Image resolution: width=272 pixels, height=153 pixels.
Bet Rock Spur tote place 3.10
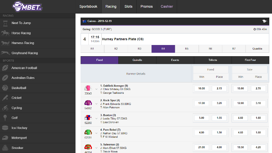click(x=258, y=103)
